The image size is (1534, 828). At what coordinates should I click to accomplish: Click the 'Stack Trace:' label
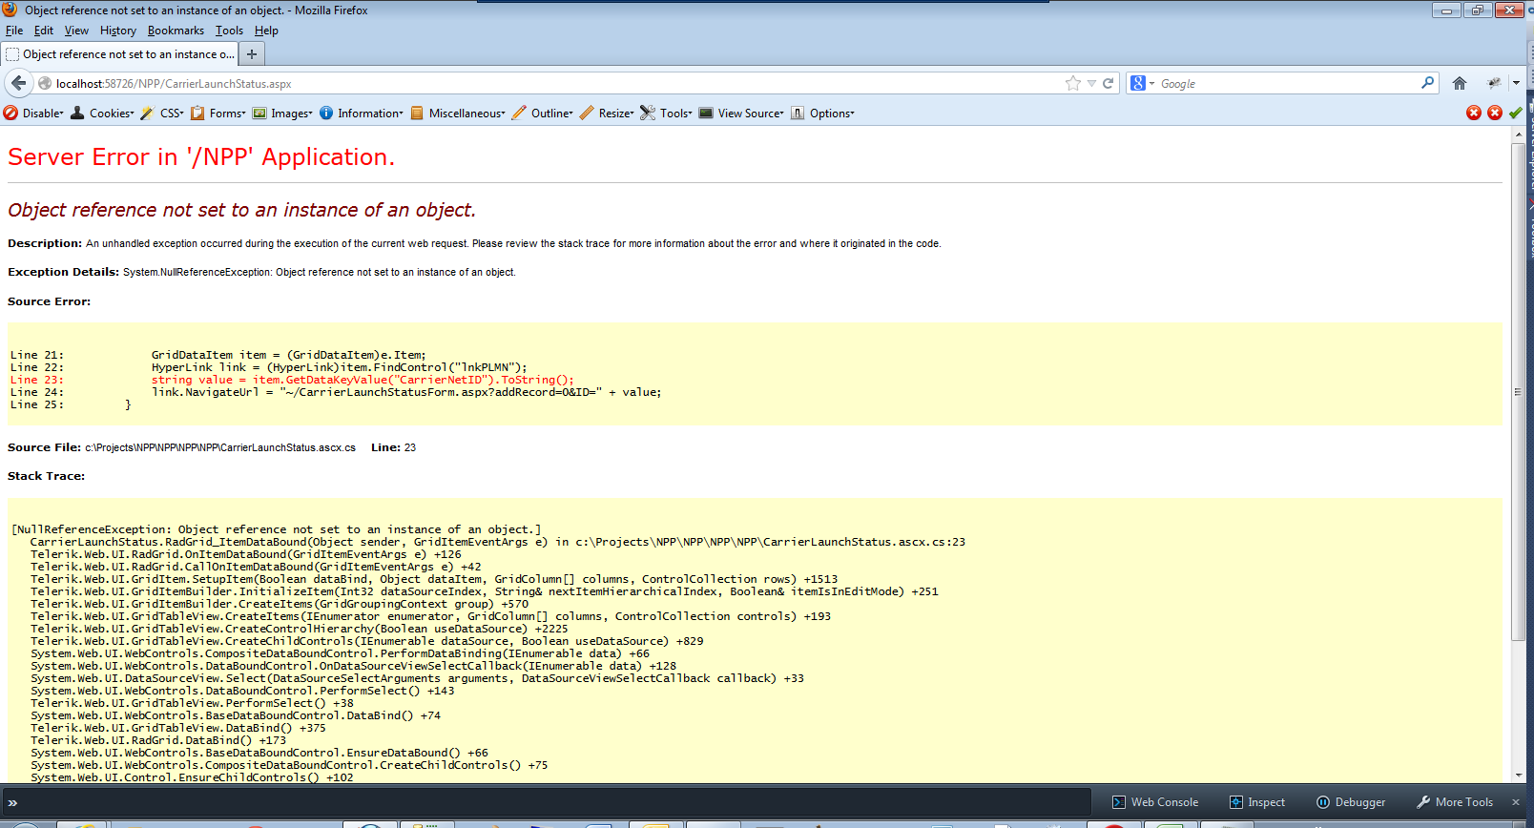tap(46, 476)
